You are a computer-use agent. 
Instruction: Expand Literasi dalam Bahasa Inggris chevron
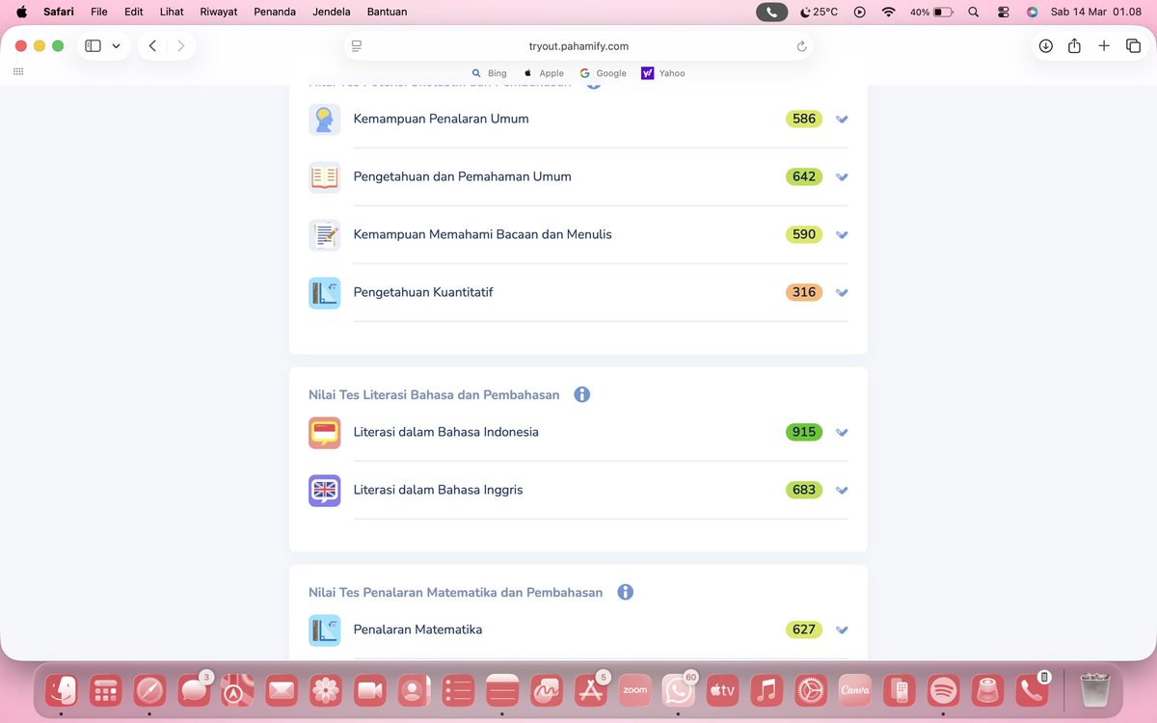(x=842, y=491)
